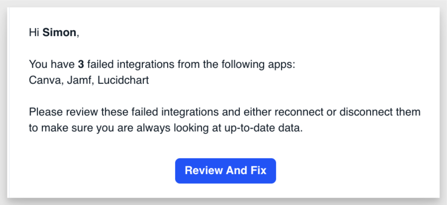Click the word review in Please review
Viewport: 447px width, 205px height.
[x=82, y=112]
